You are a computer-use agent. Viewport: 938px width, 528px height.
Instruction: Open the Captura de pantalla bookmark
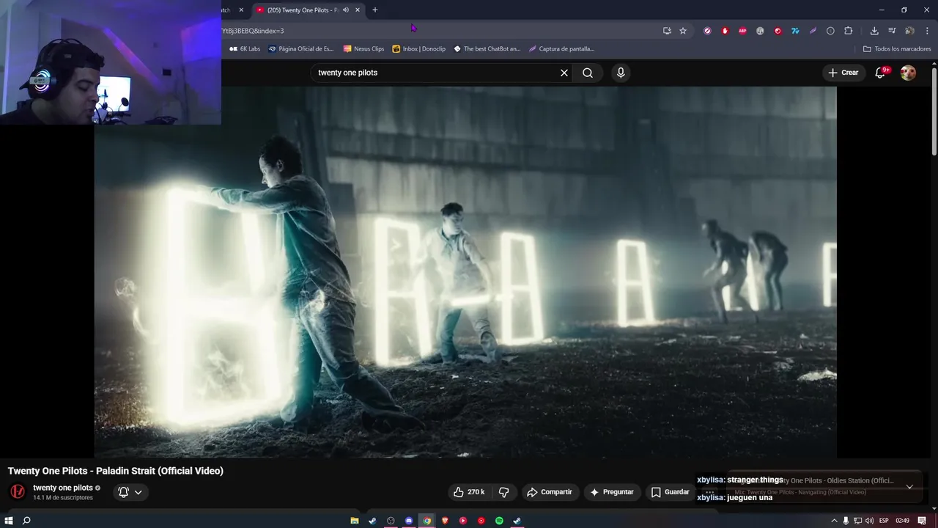[x=561, y=49]
